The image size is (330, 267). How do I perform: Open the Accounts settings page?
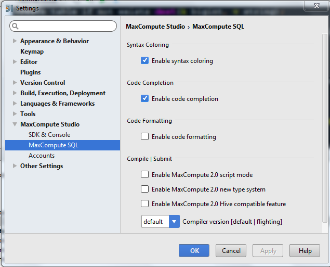(42, 156)
